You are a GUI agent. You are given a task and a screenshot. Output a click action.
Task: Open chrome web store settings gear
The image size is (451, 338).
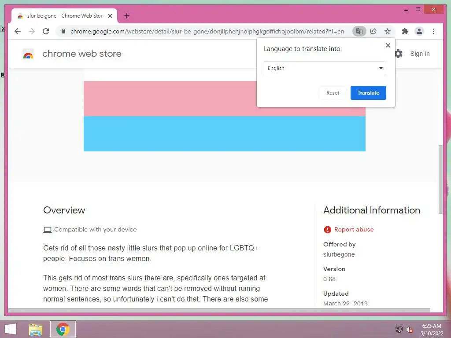(399, 54)
